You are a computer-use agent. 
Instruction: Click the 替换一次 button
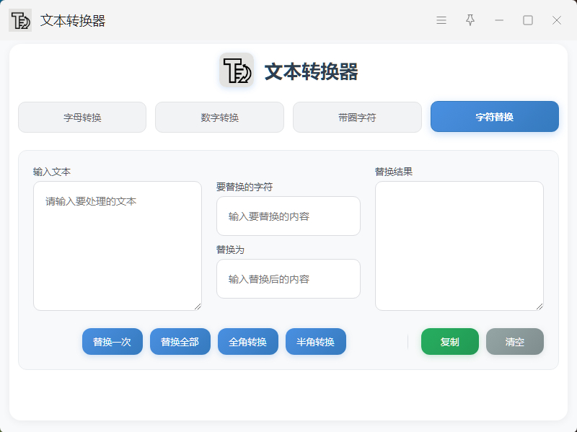coord(113,342)
